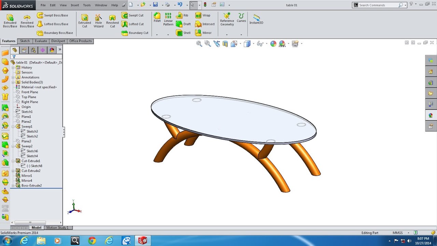Choose the Swept Boss/Base tool
437x246 pixels.
click(53, 15)
